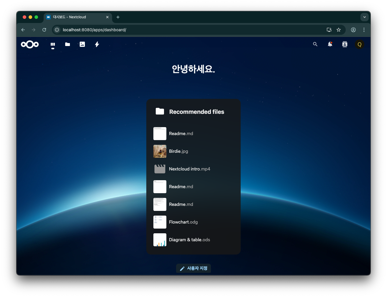Click the address bar URL
Screen dimensions: 387x297
(94, 30)
